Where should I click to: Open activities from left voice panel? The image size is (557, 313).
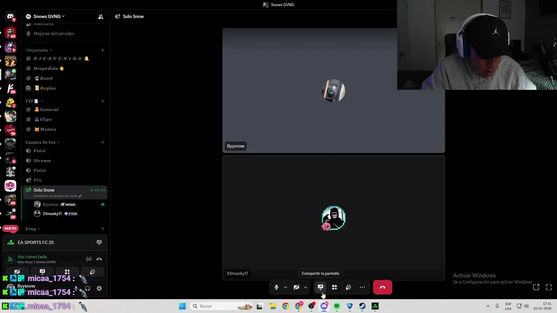coord(67,272)
